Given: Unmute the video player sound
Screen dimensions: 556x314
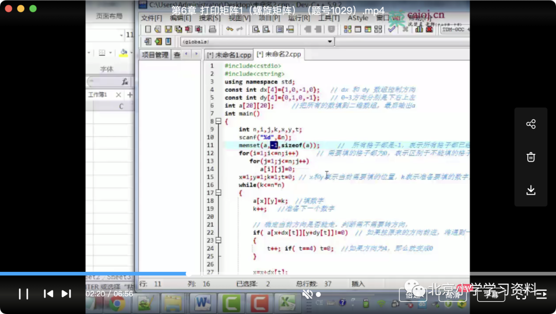Looking at the screenshot, I should point(307,294).
